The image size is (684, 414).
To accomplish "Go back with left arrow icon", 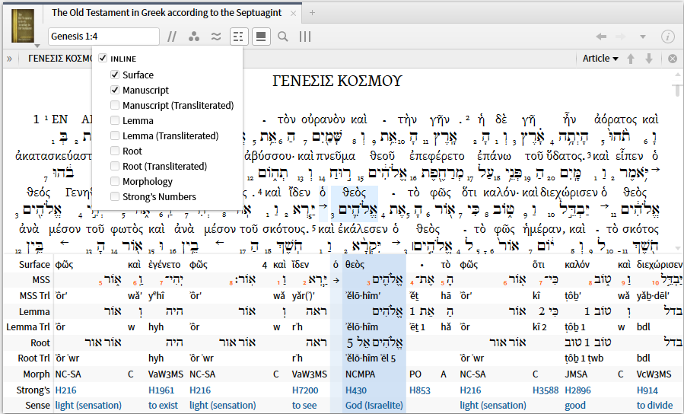I will 601,37.
